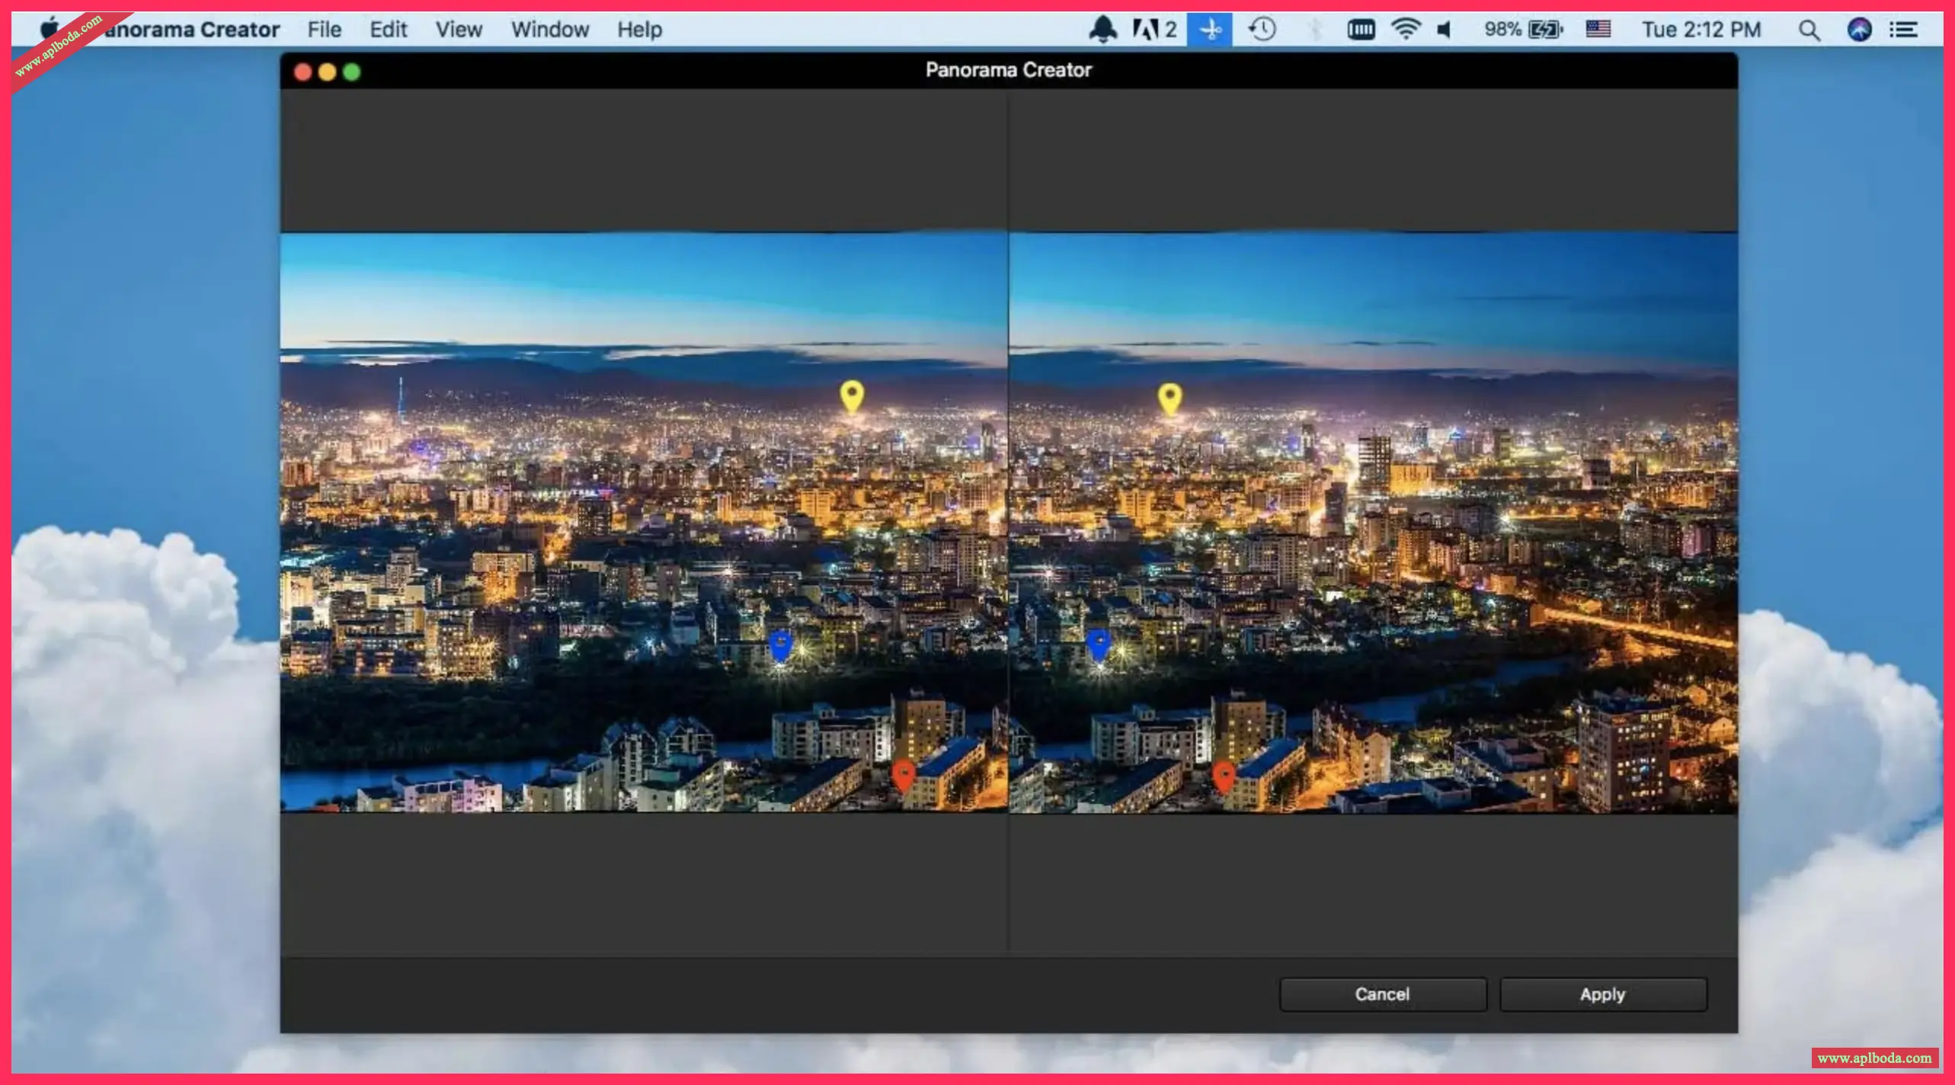Maximize window with green button

coord(351,72)
